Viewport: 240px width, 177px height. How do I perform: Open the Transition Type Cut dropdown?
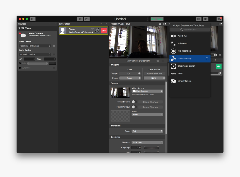(x=147, y=131)
